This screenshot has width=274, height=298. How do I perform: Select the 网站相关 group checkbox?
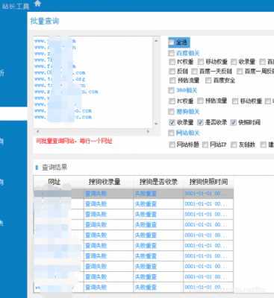tap(171, 133)
